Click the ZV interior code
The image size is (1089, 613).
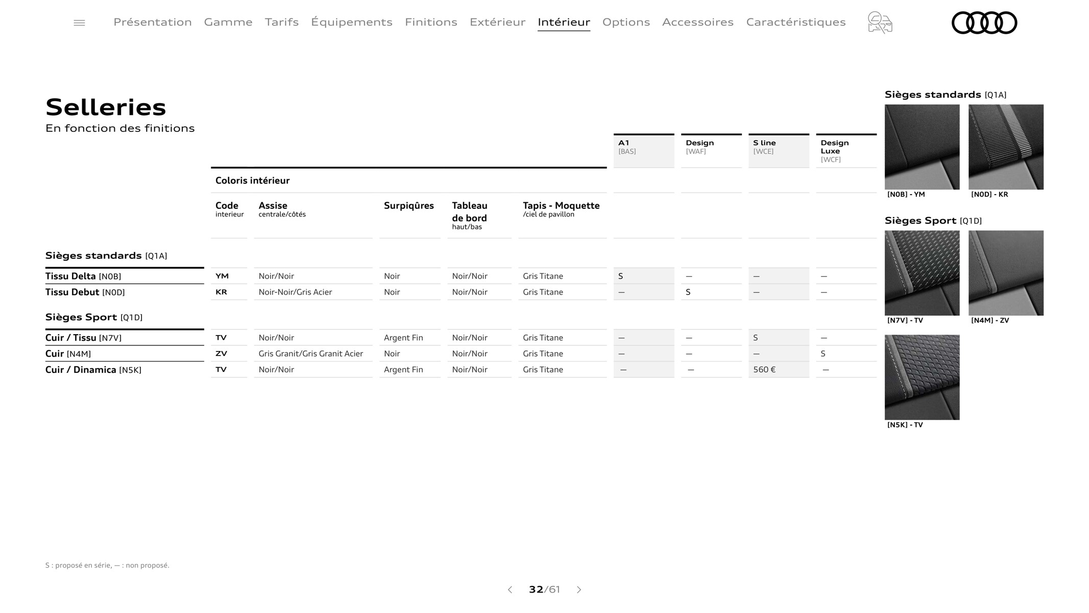pyautogui.click(x=221, y=353)
